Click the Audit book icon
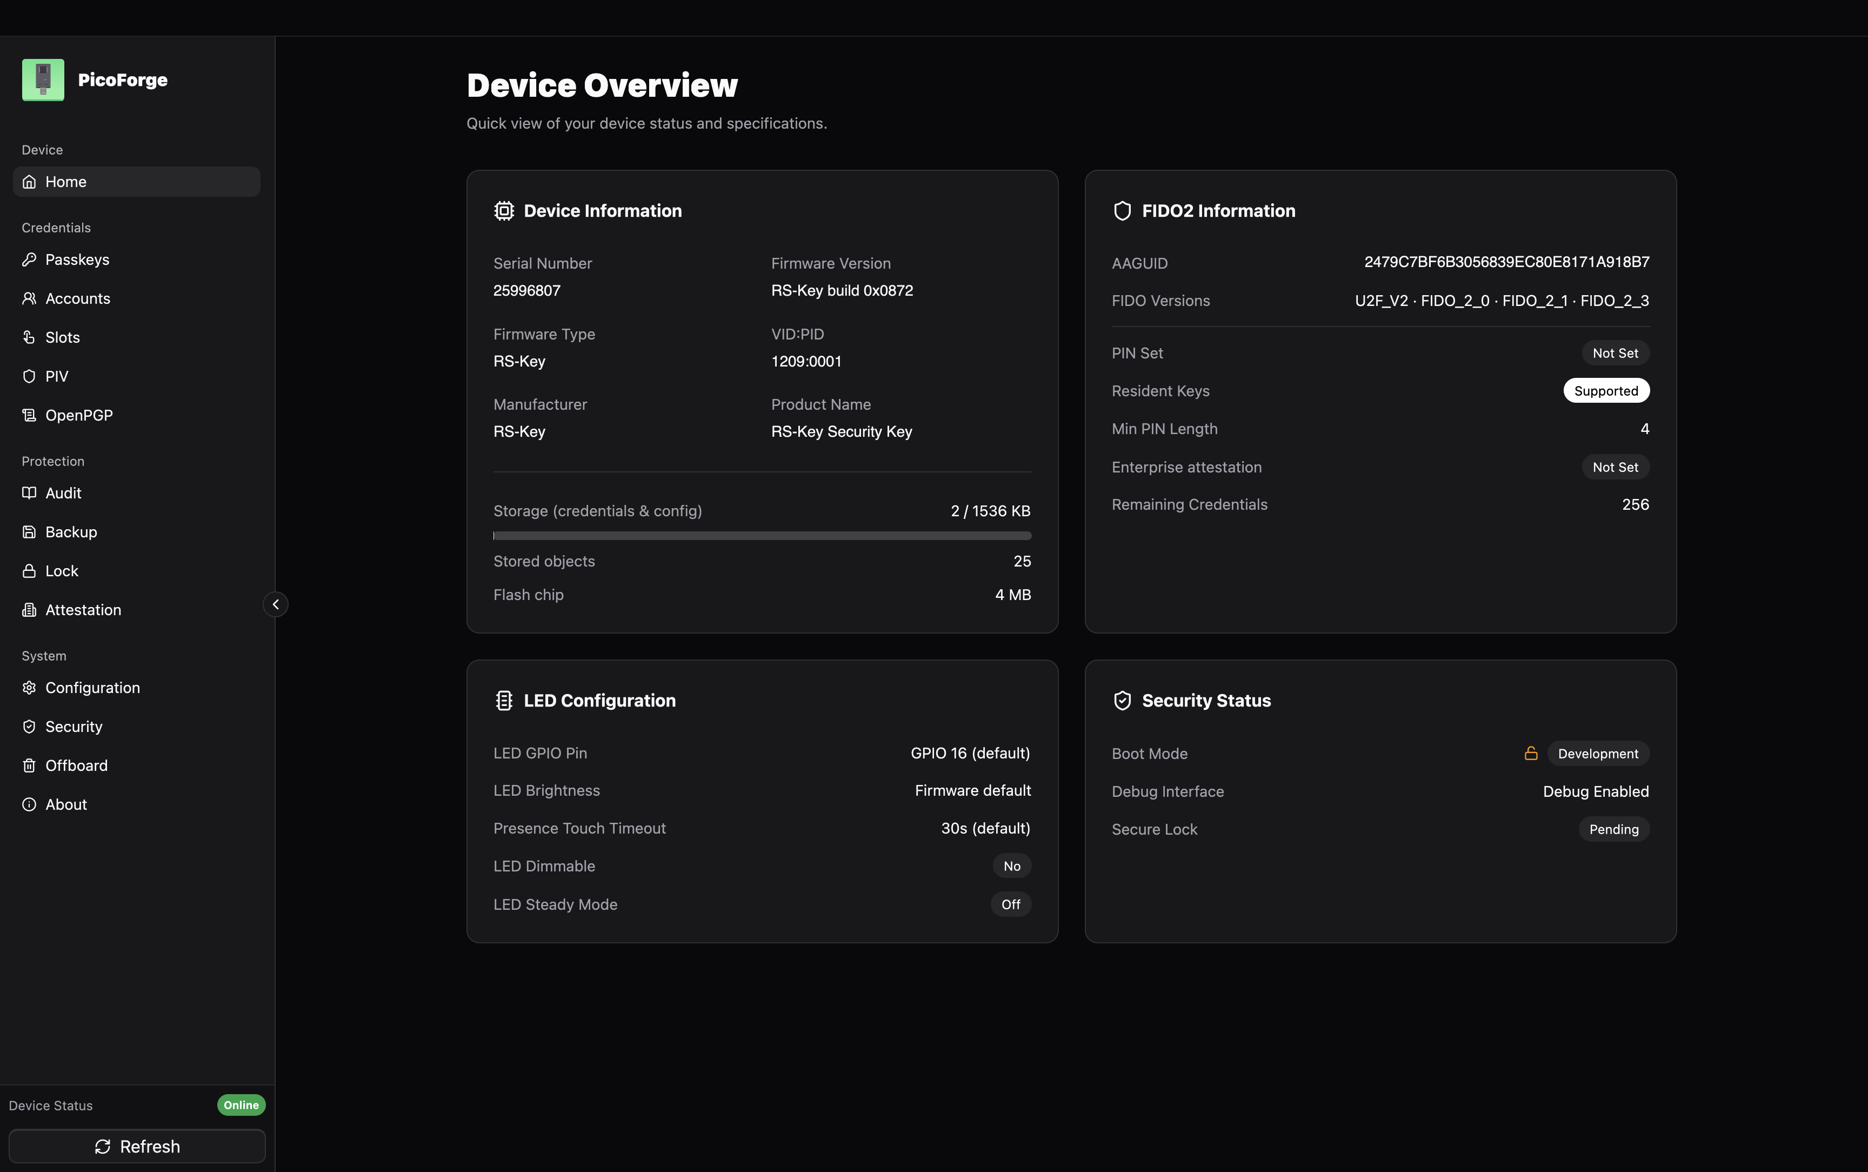The width and height of the screenshot is (1868, 1172). coord(29,493)
